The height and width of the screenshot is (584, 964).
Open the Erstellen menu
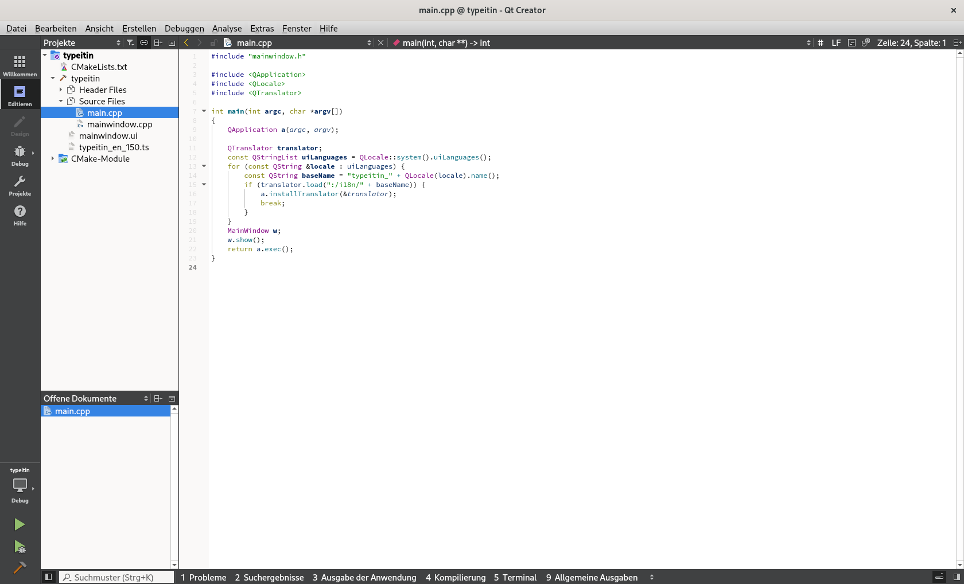click(139, 28)
